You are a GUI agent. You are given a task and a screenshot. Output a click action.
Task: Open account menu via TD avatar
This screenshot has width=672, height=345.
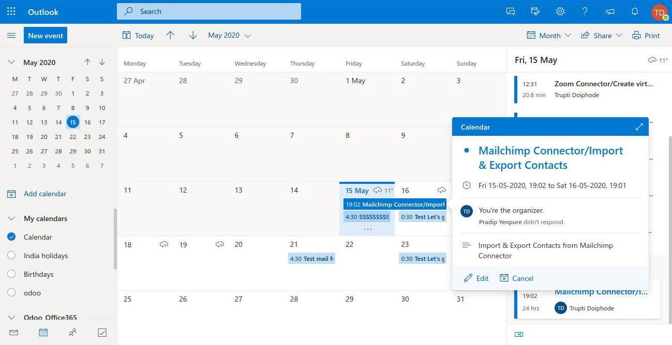pyautogui.click(x=659, y=11)
